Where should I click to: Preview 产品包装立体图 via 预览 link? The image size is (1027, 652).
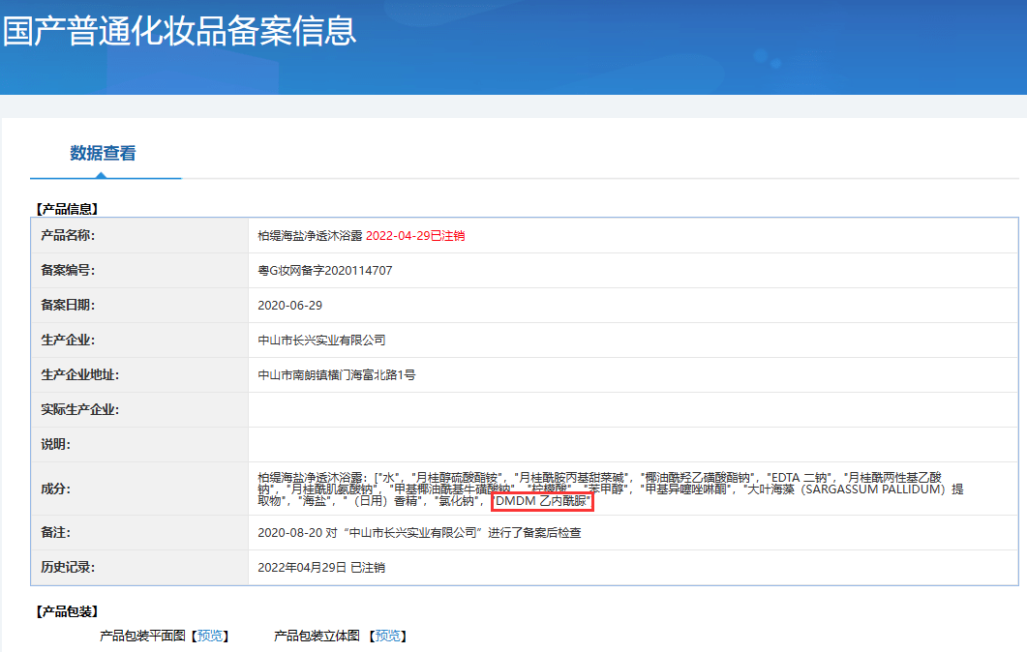388,636
